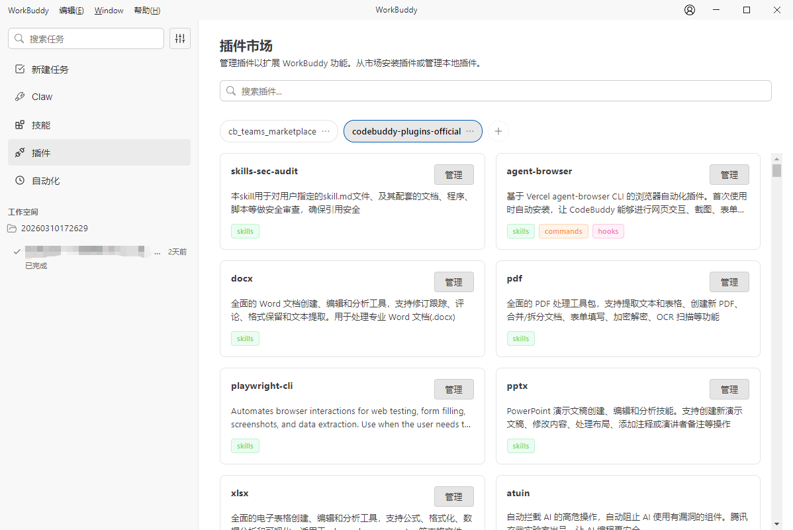Click the 已完成 status label

[x=36, y=266]
